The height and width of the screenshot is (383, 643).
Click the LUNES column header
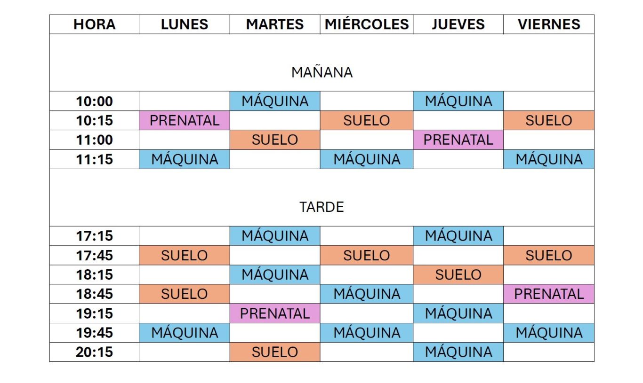[185, 24]
